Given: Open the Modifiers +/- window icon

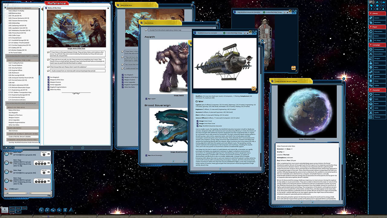Looking at the screenshot, I should coord(384,6).
